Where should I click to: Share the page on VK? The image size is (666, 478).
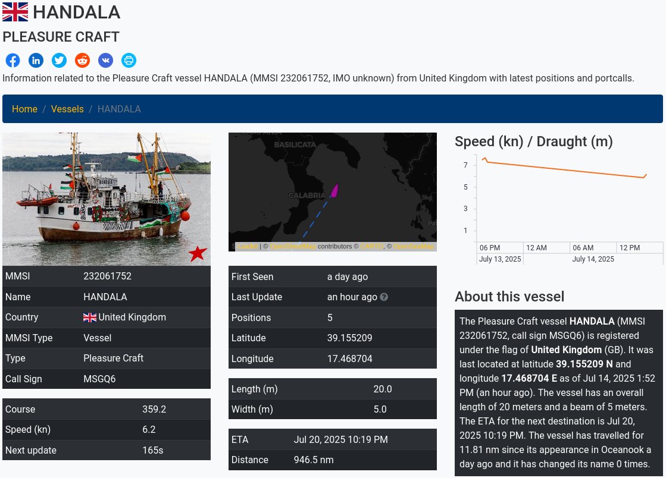click(106, 60)
